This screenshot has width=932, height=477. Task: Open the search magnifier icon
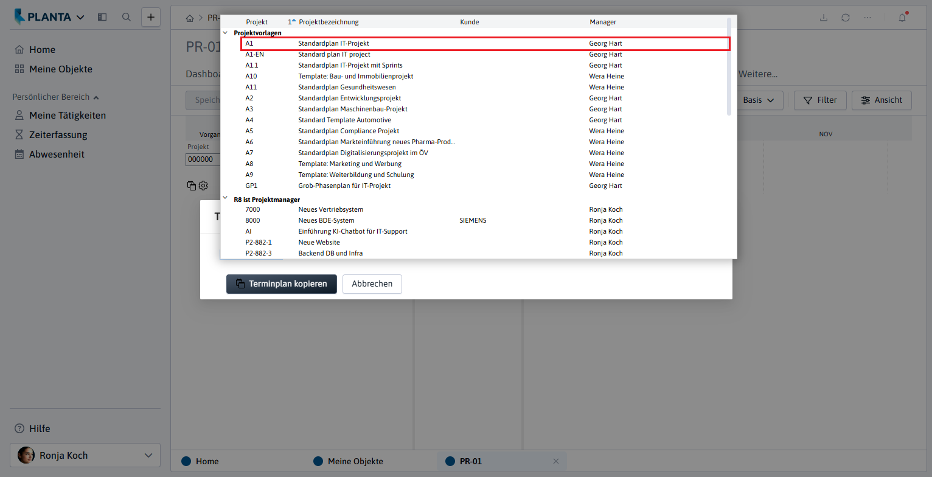(127, 17)
